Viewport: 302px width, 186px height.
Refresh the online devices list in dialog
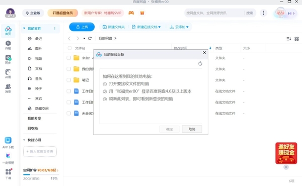point(200,63)
